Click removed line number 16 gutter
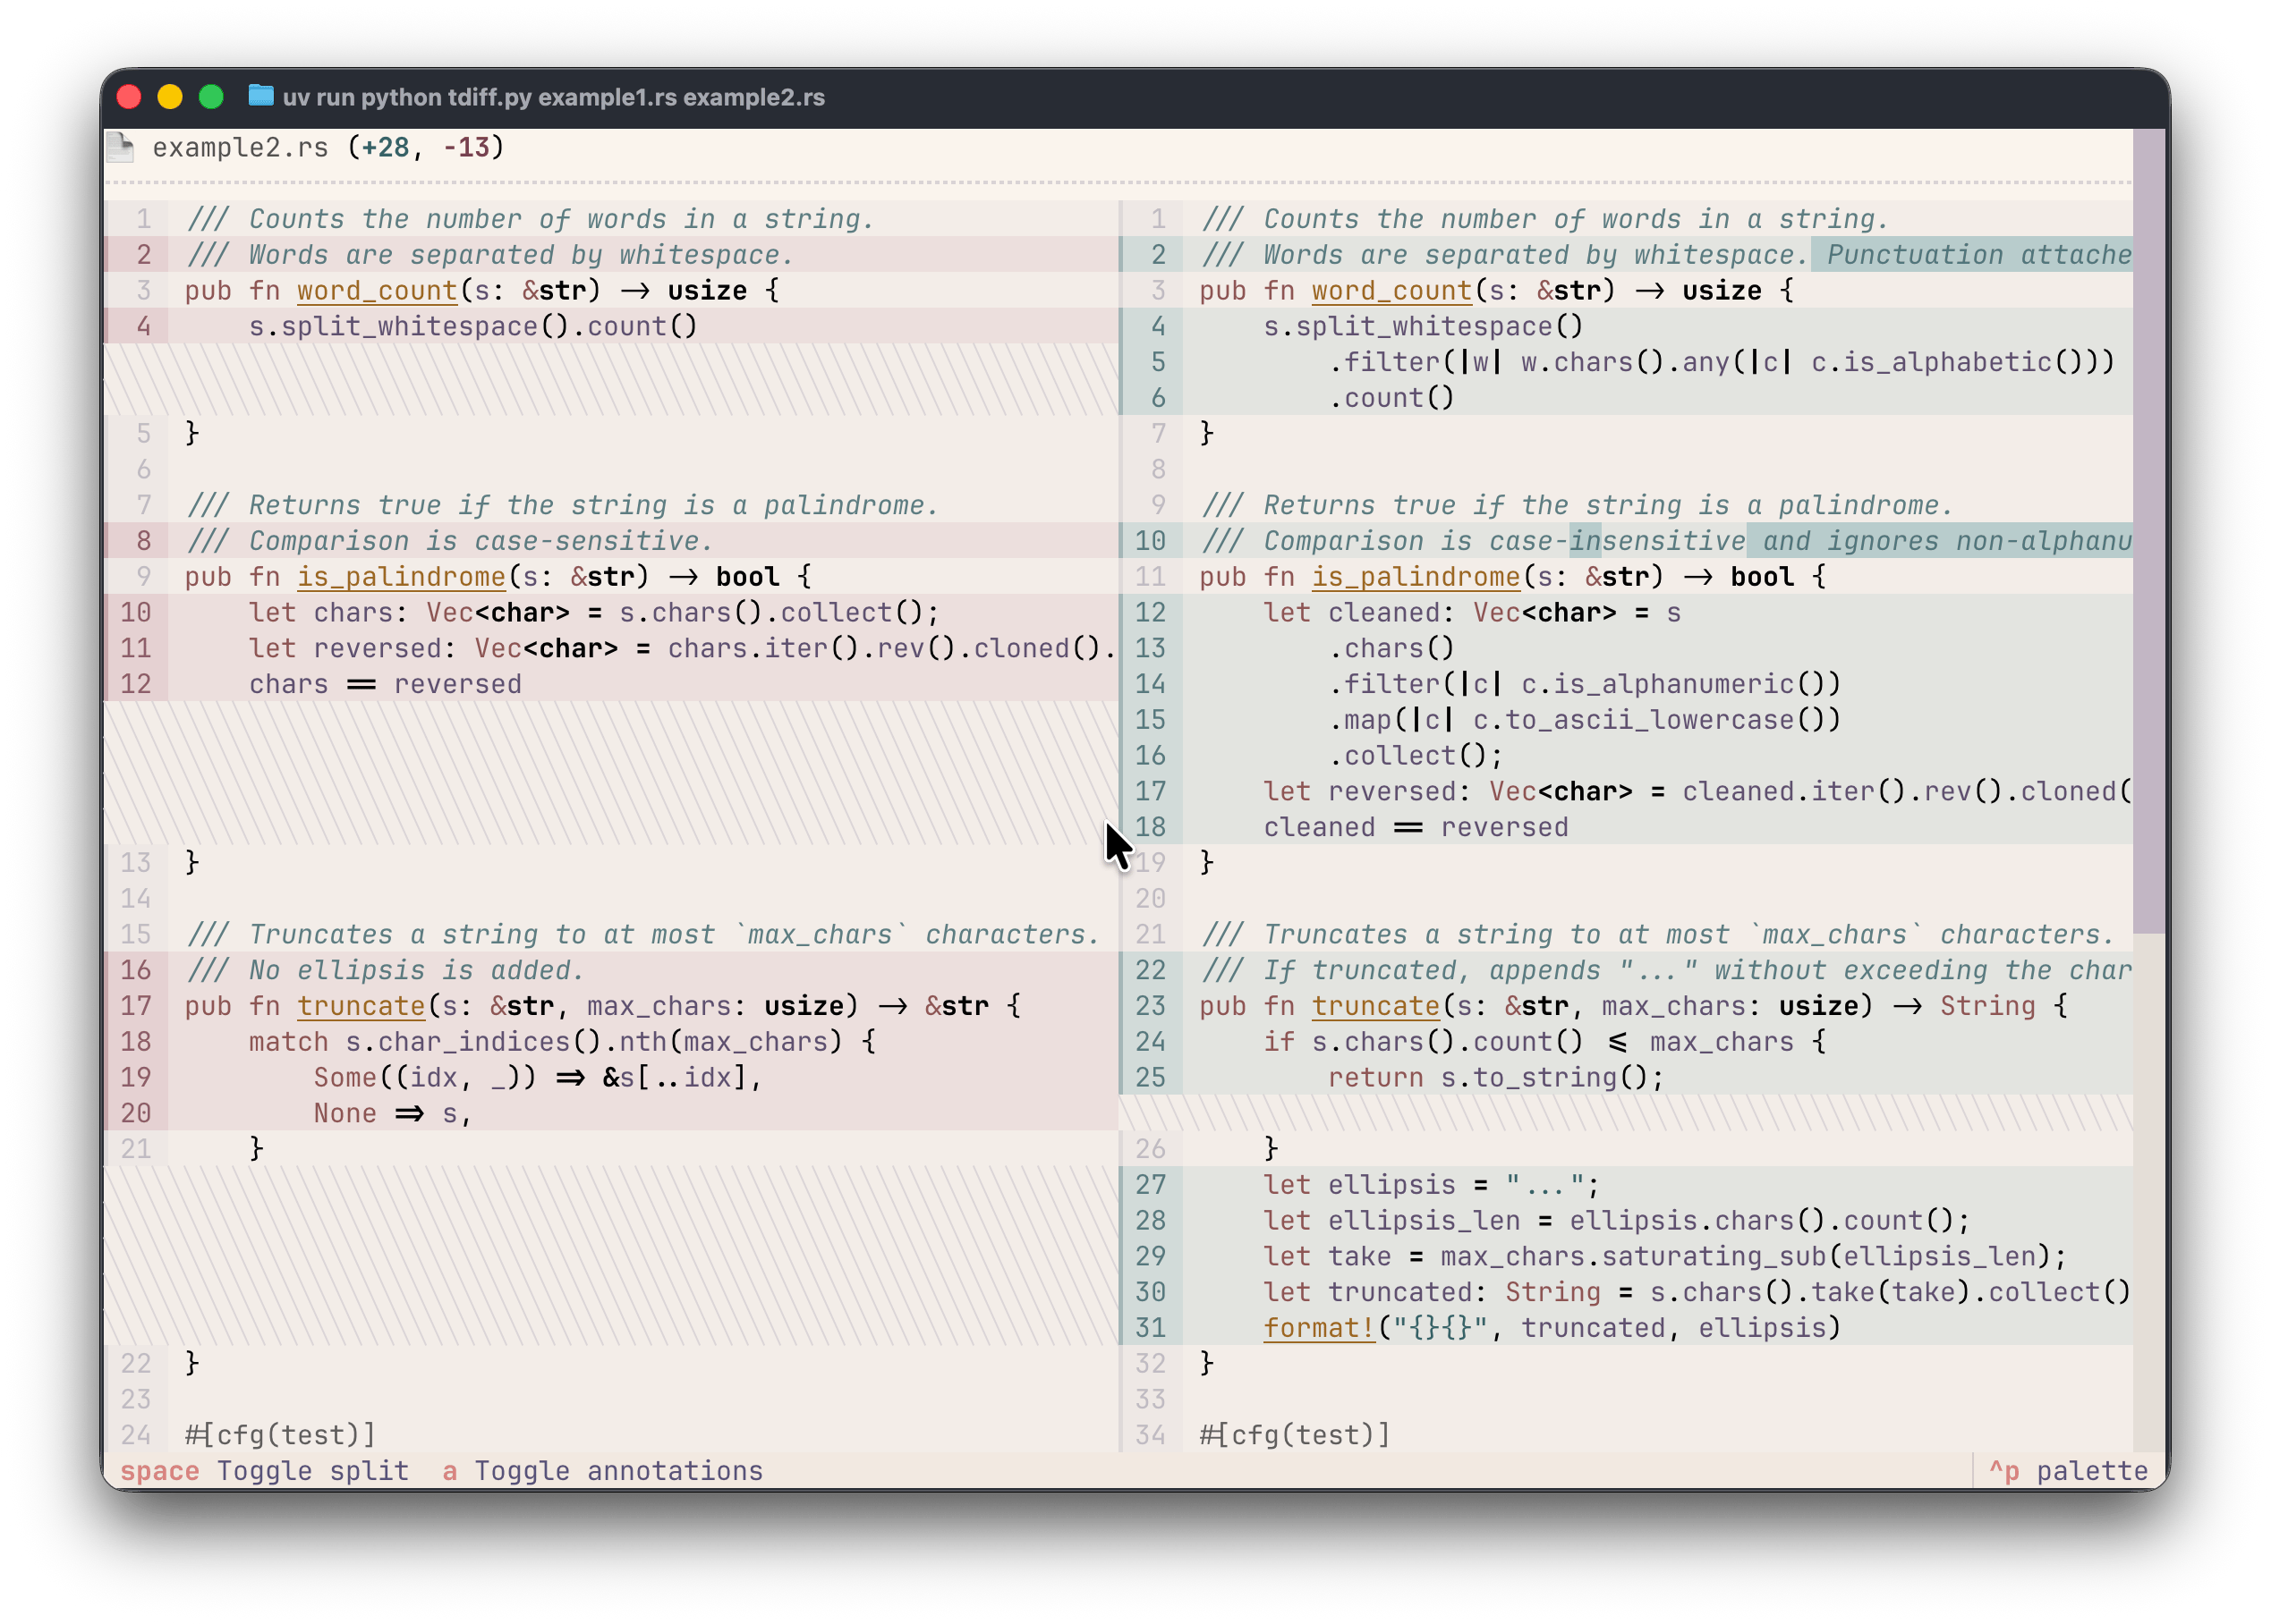 (136, 970)
